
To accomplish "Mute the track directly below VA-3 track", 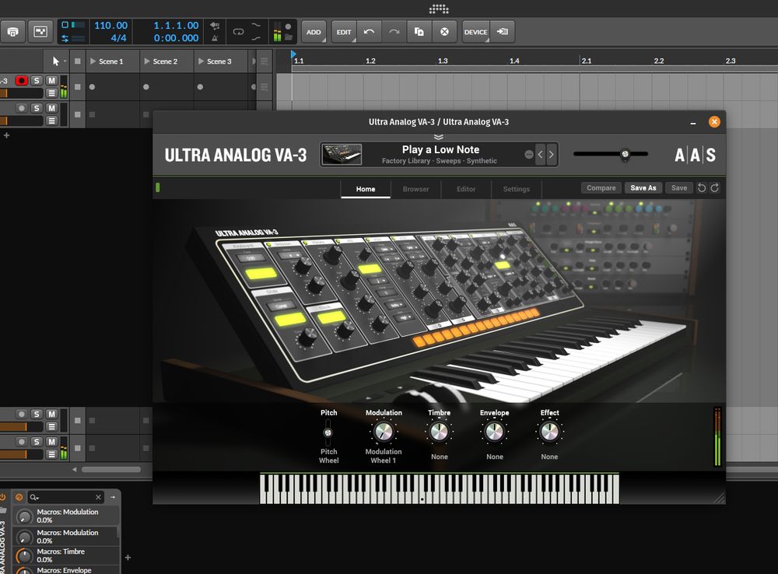I will click(x=51, y=108).
